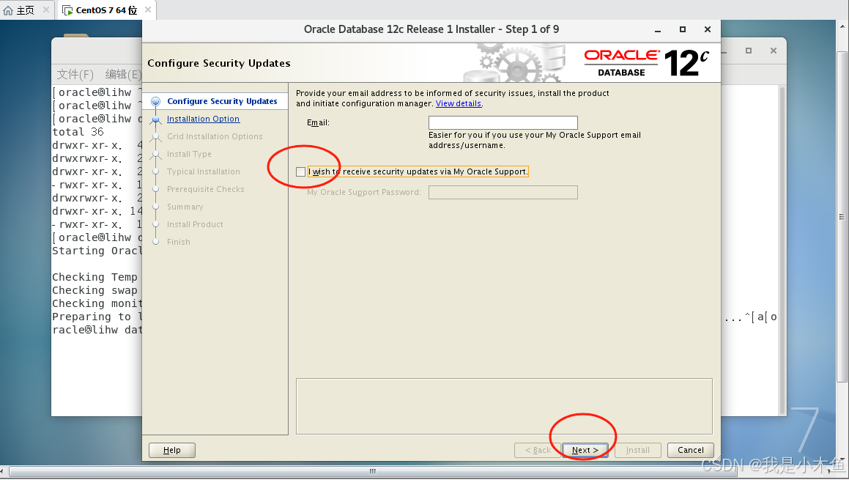Proceed with the Next button
849x480 pixels.
(x=585, y=450)
